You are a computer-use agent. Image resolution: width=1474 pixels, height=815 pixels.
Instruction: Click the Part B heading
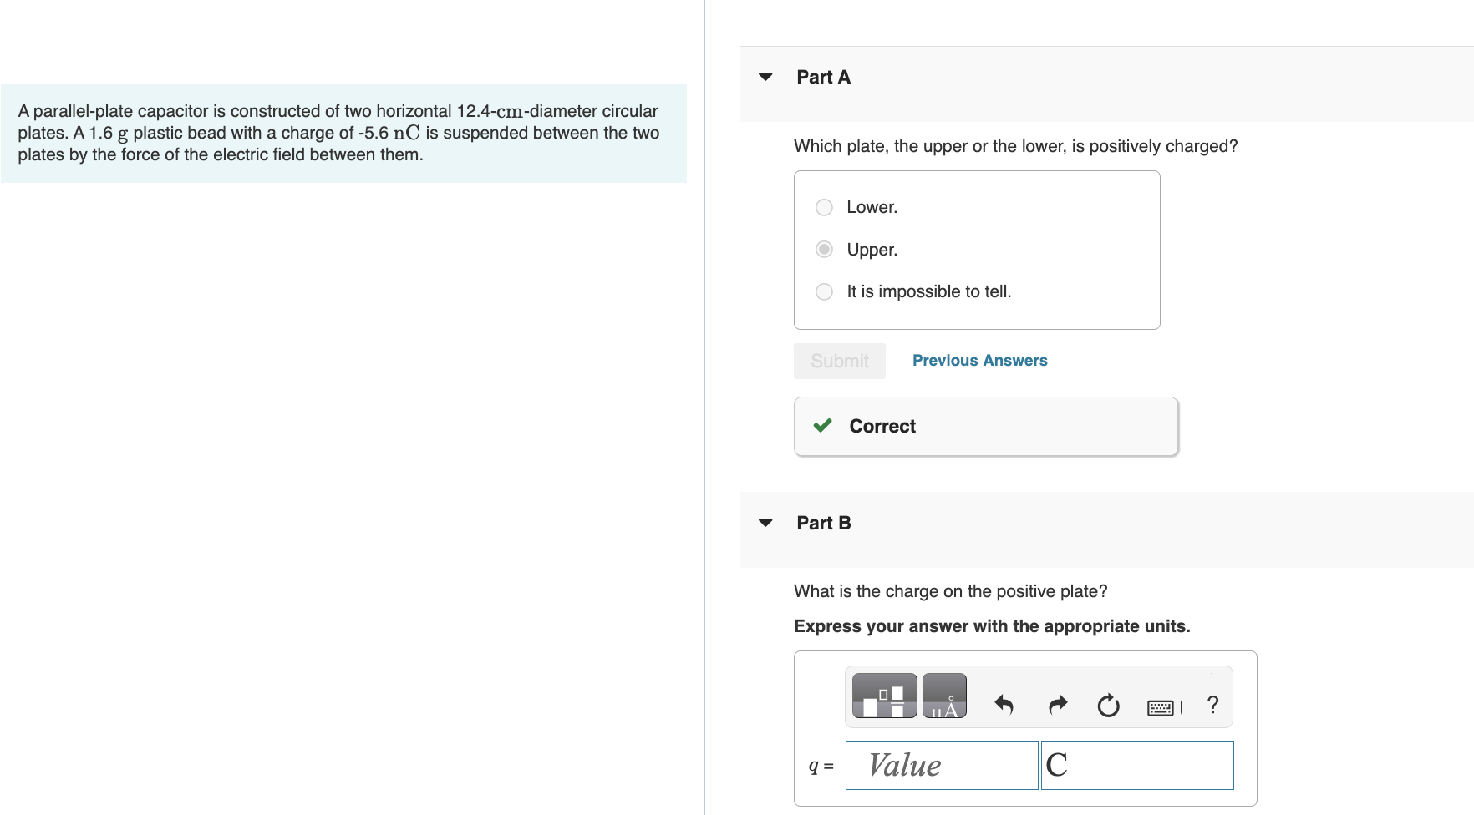pyautogui.click(x=822, y=523)
